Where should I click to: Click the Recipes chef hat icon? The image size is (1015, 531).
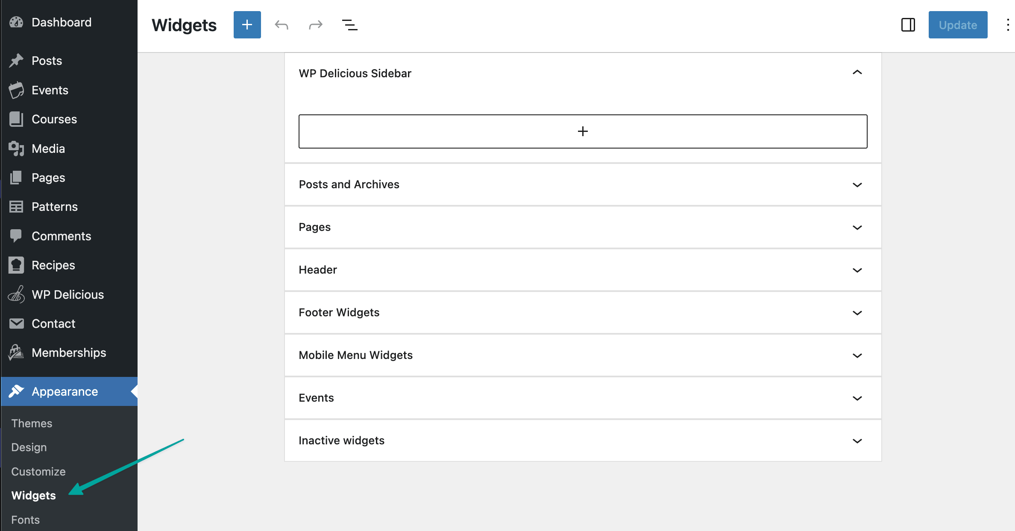(x=16, y=265)
